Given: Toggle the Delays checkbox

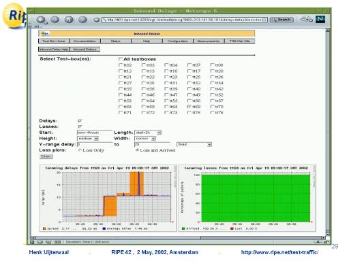Looking at the screenshot, I should (80, 121).
